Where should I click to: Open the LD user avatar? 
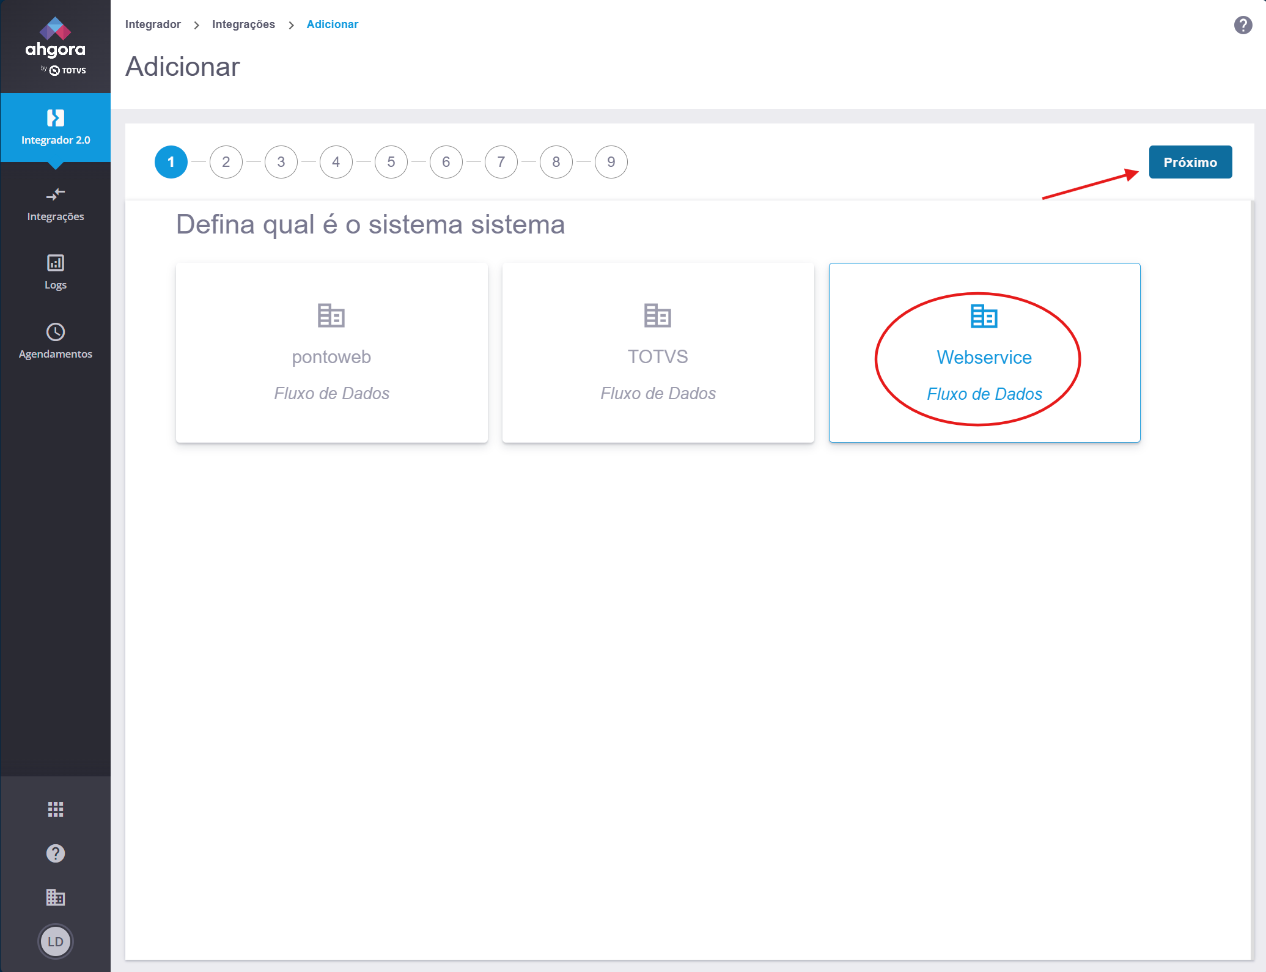tap(55, 941)
